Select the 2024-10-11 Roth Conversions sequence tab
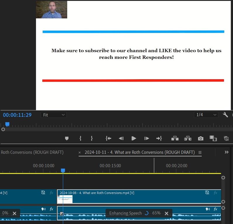233x224 pixels. (140, 152)
